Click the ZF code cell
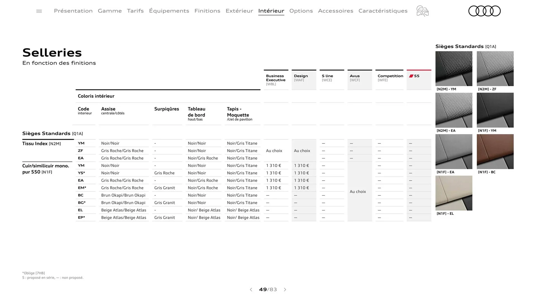This screenshot has height=301, width=536. 80,151
